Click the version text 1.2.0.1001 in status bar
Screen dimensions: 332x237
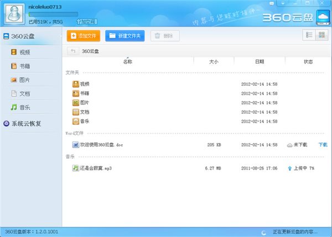[46, 231]
